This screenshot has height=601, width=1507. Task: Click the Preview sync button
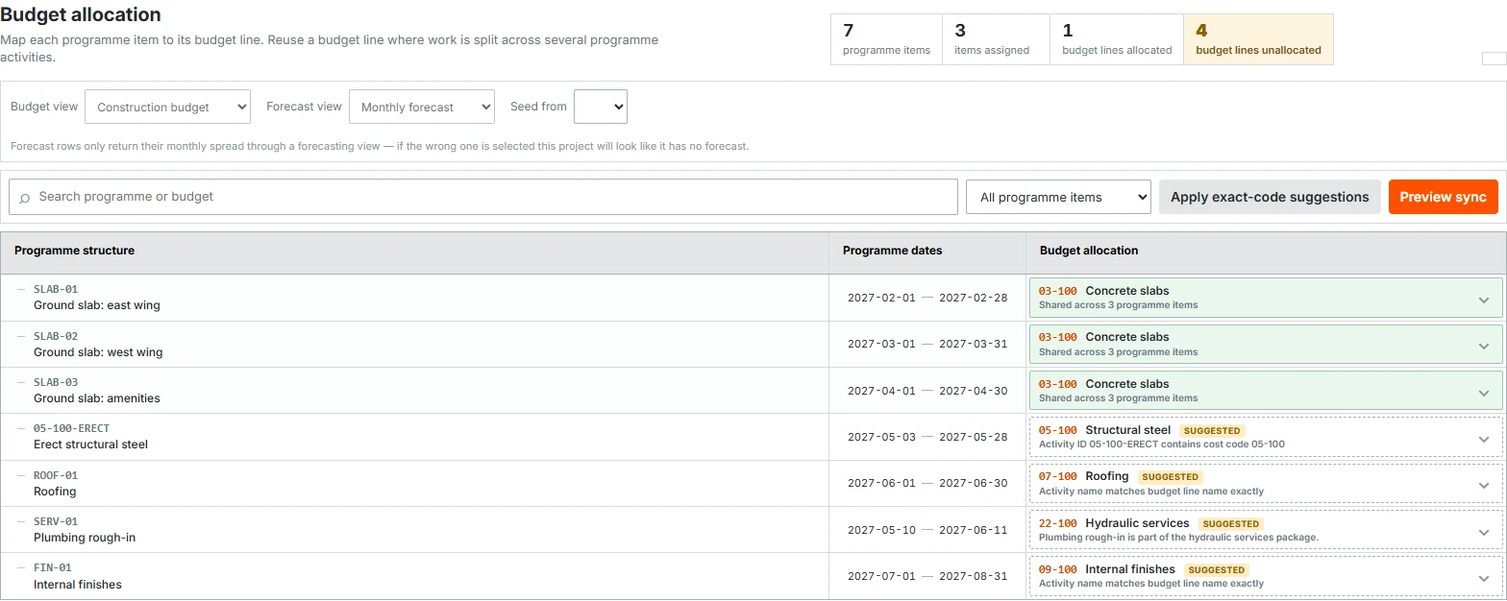click(x=1443, y=197)
